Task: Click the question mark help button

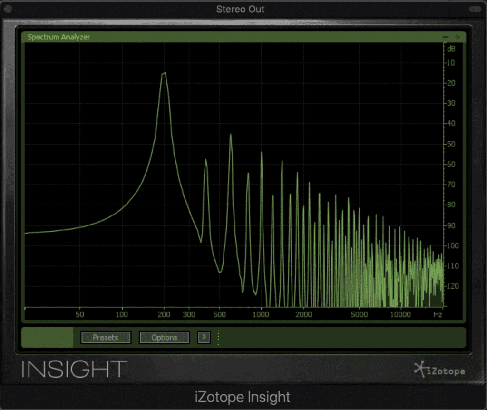Action: pyautogui.click(x=204, y=338)
